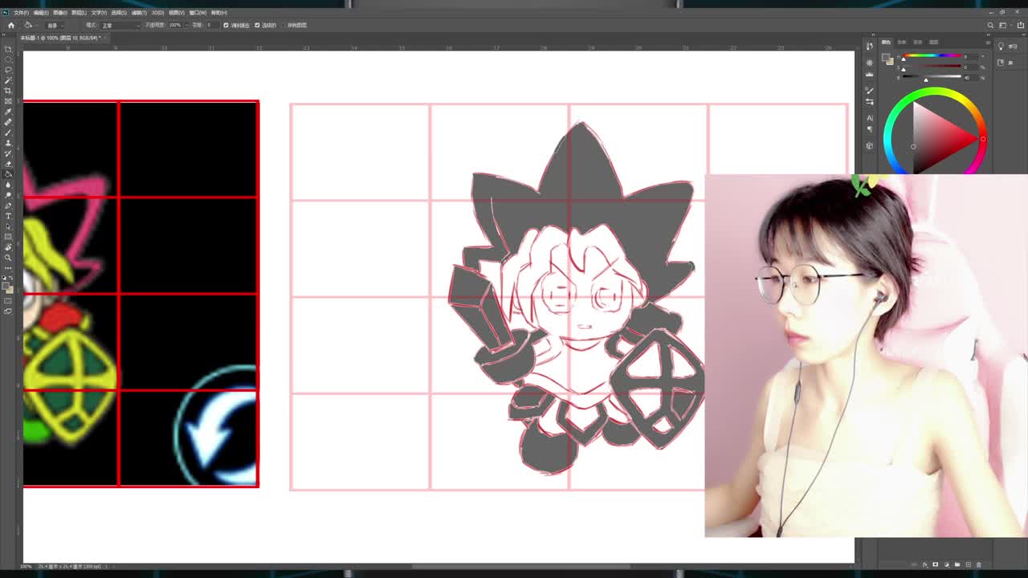The height and width of the screenshot is (578, 1028).
Task: Select the Move tool
Action: [8, 48]
